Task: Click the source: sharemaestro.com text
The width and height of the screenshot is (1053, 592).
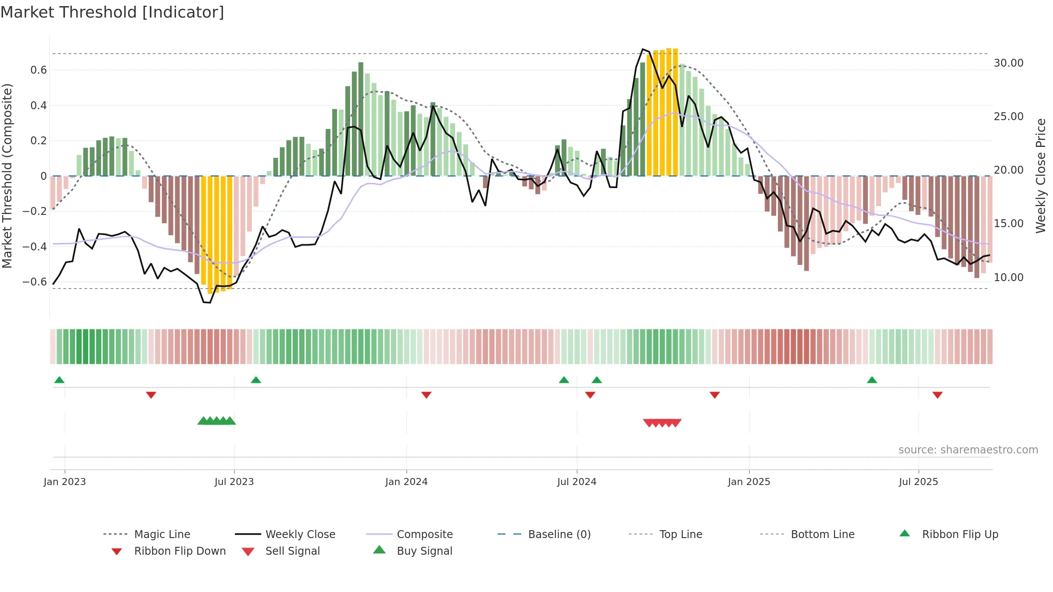Action: point(968,450)
